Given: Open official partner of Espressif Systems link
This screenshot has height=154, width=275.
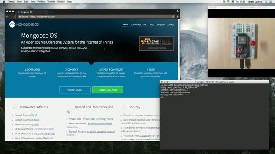Looking at the screenshot, I should pyautogui.click(x=101, y=131).
